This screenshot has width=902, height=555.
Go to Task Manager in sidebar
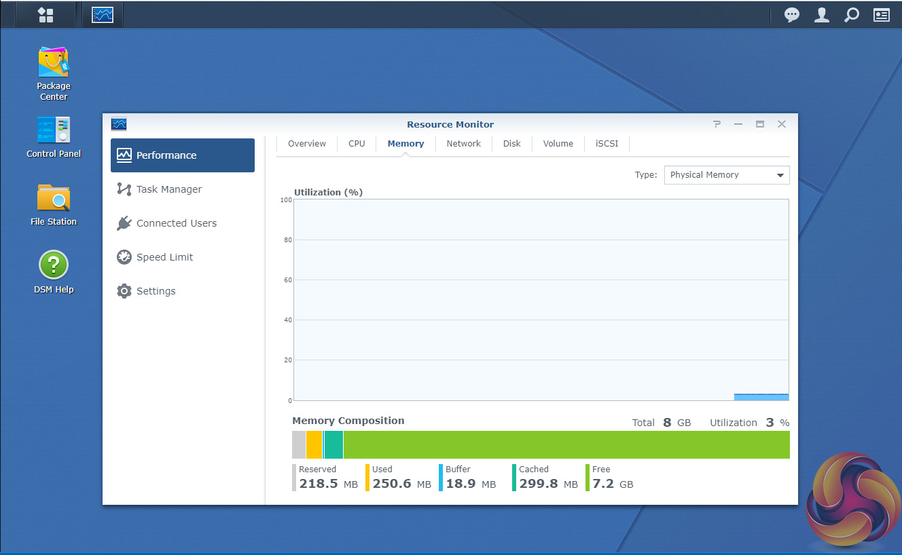(168, 189)
